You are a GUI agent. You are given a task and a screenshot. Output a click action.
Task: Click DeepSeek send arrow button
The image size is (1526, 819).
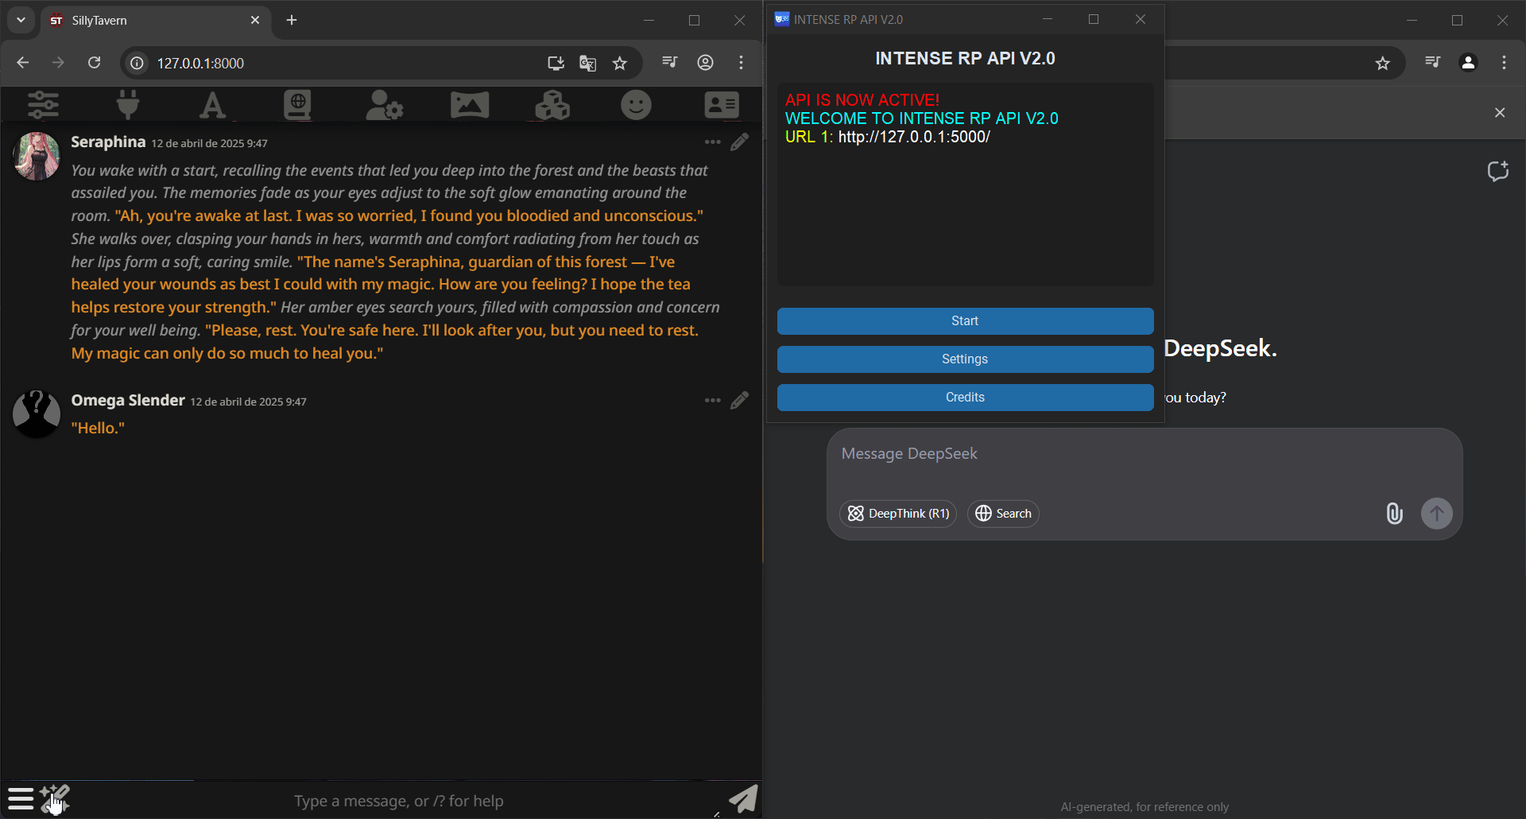click(x=1436, y=513)
